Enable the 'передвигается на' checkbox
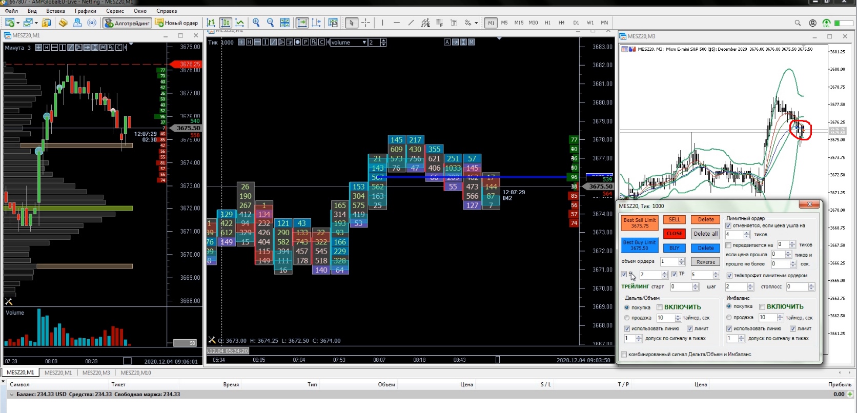Viewport: 857px width, 413px height. pyautogui.click(x=728, y=245)
